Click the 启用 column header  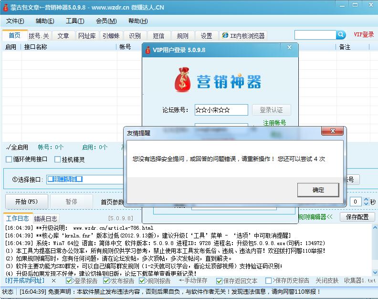(11, 47)
